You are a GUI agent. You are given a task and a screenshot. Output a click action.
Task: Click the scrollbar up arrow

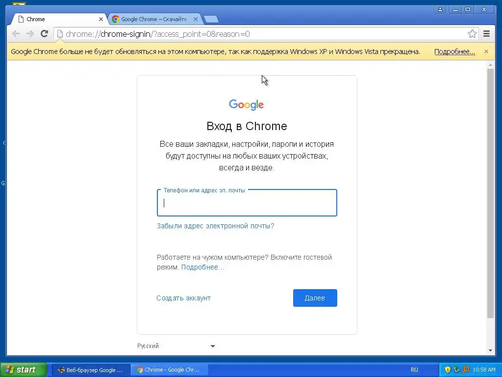490,65
